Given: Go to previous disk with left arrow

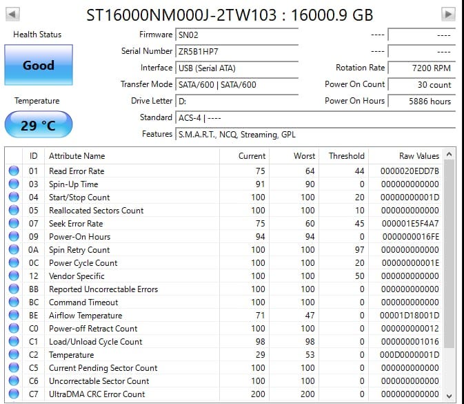Looking at the screenshot, I should pyautogui.click(x=12, y=14).
